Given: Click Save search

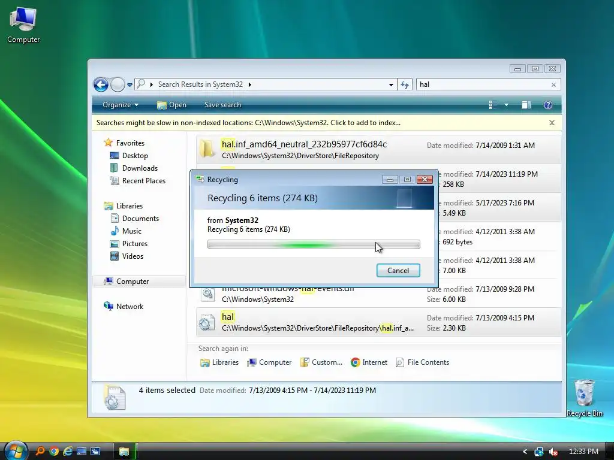Looking at the screenshot, I should click(222, 105).
